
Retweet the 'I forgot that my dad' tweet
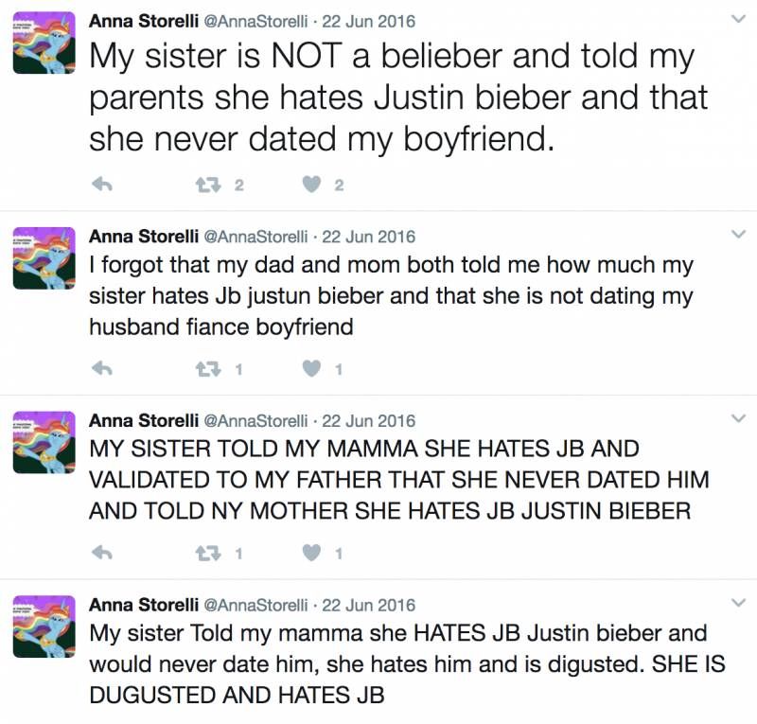coord(208,369)
